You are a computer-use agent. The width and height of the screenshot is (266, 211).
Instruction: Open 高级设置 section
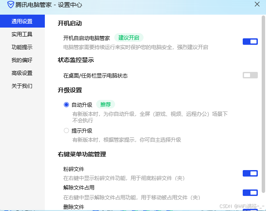pyautogui.click(x=22, y=73)
